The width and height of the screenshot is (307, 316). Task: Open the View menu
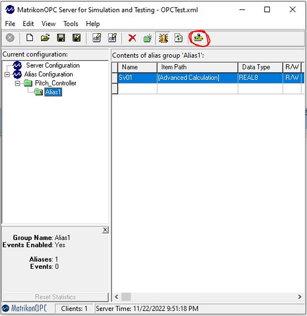tap(49, 24)
